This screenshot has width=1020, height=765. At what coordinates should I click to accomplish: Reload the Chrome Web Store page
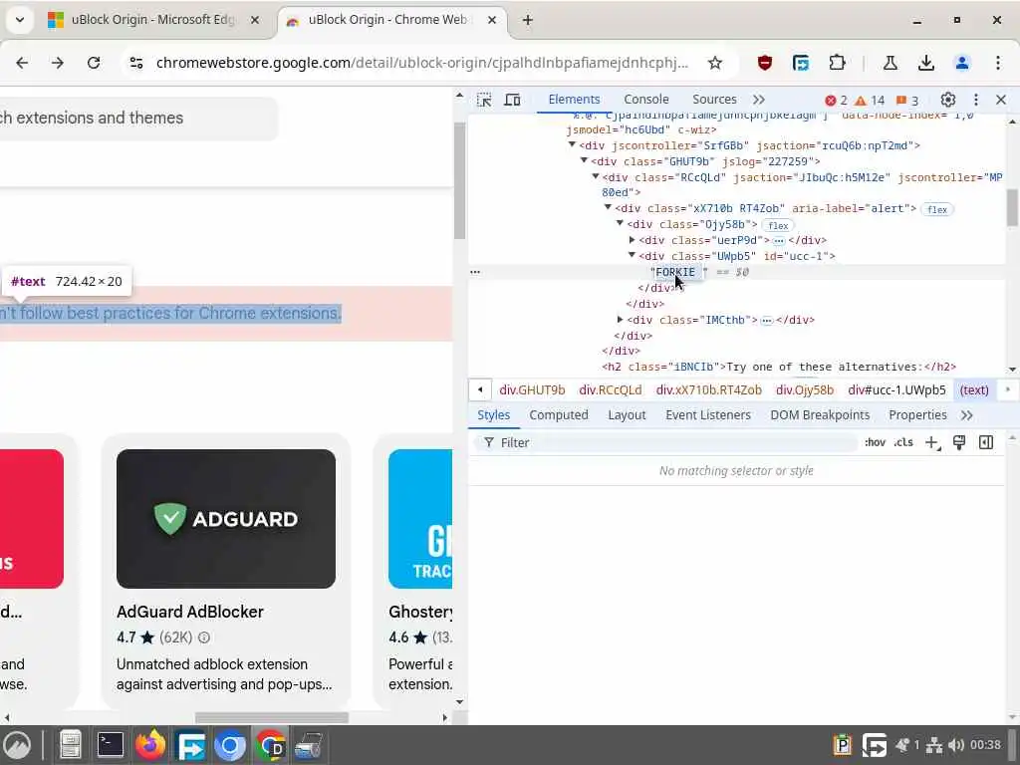tap(94, 63)
